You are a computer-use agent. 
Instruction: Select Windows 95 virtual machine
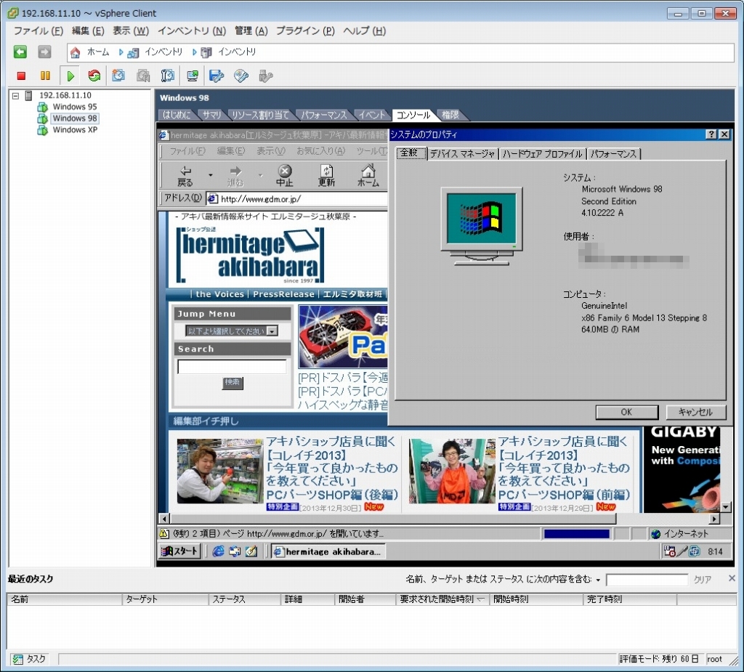click(75, 107)
